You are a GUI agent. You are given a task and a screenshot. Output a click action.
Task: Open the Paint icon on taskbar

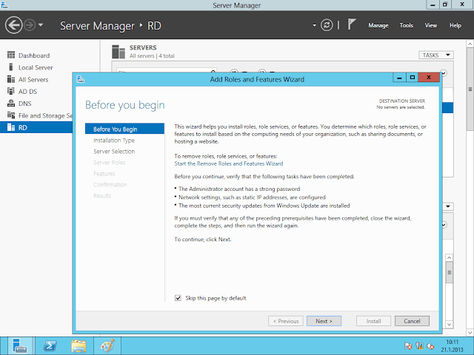(108, 345)
